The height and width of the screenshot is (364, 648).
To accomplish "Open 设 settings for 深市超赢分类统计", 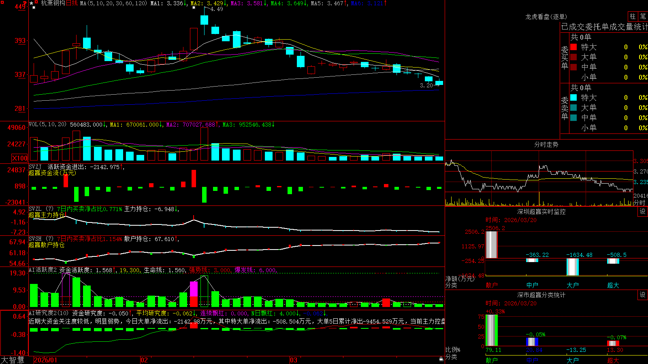I will pyautogui.click(x=643, y=295).
